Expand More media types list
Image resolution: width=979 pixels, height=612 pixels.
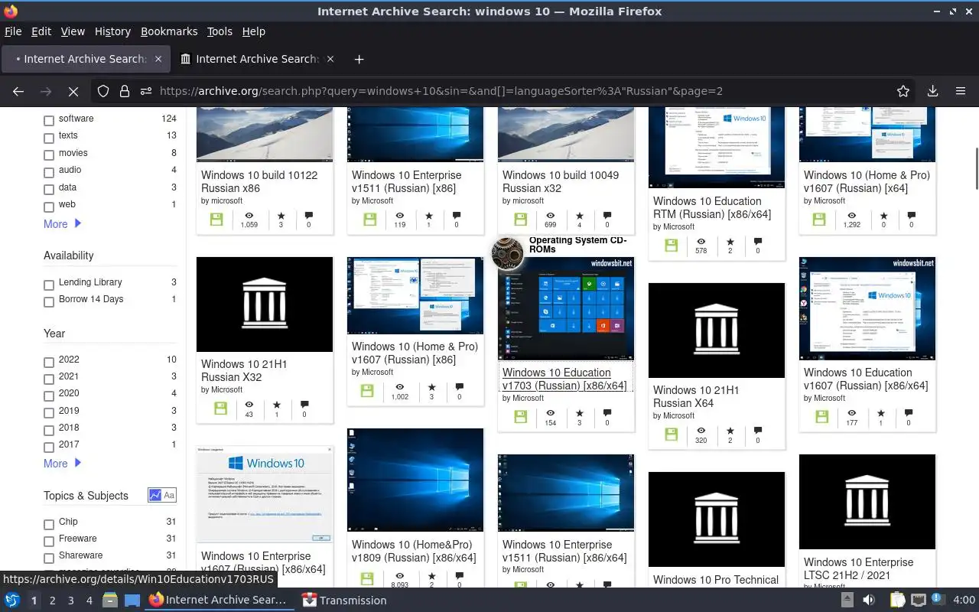click(x=62, y=224)
